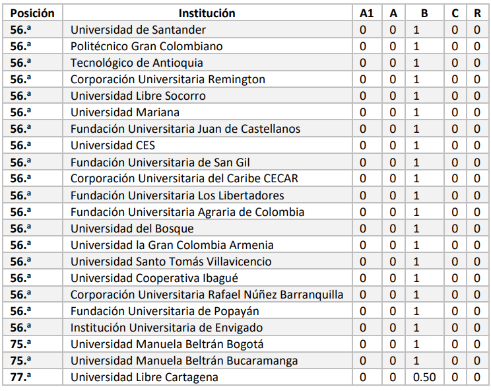Click the Institución column header
Viewport: 491px width, 391px height.
click(207, 13)
